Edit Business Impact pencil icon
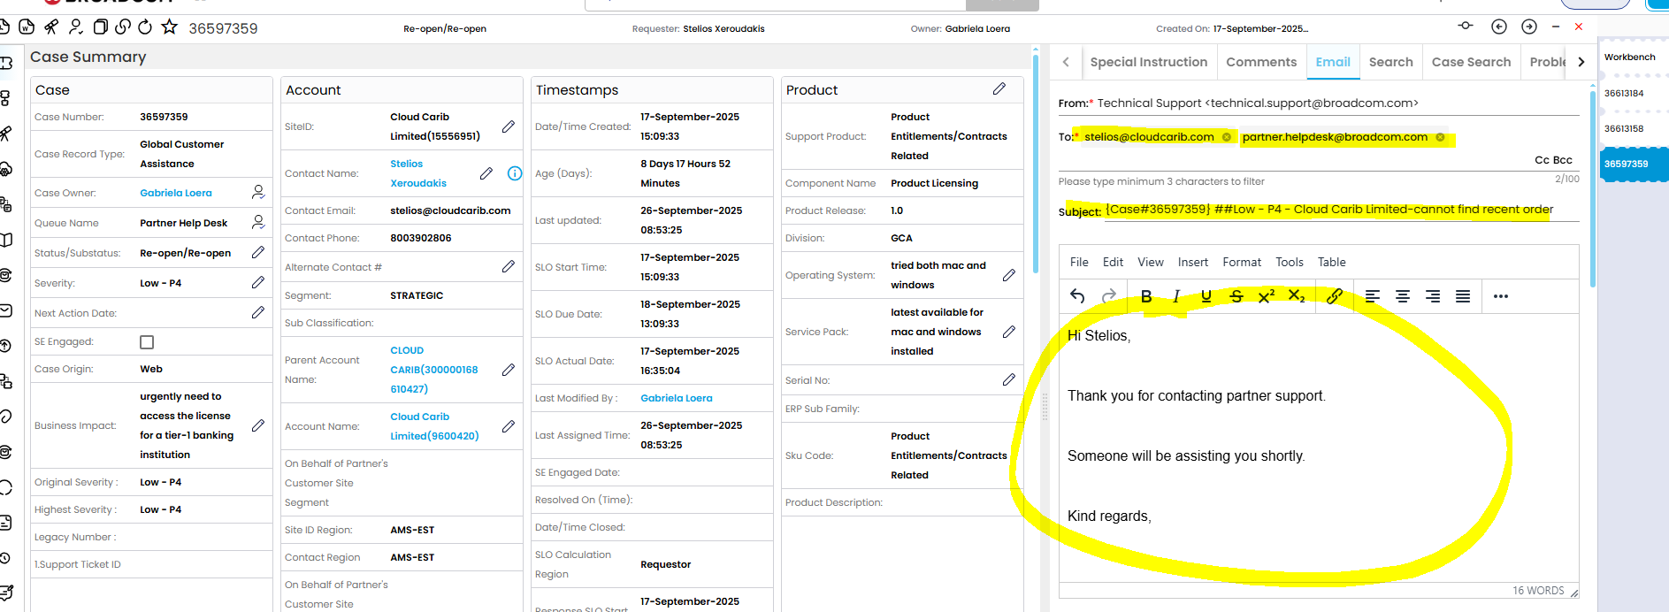Viewport: 1669px width, 612px height. pyautogui.click(x=258, y=425)
